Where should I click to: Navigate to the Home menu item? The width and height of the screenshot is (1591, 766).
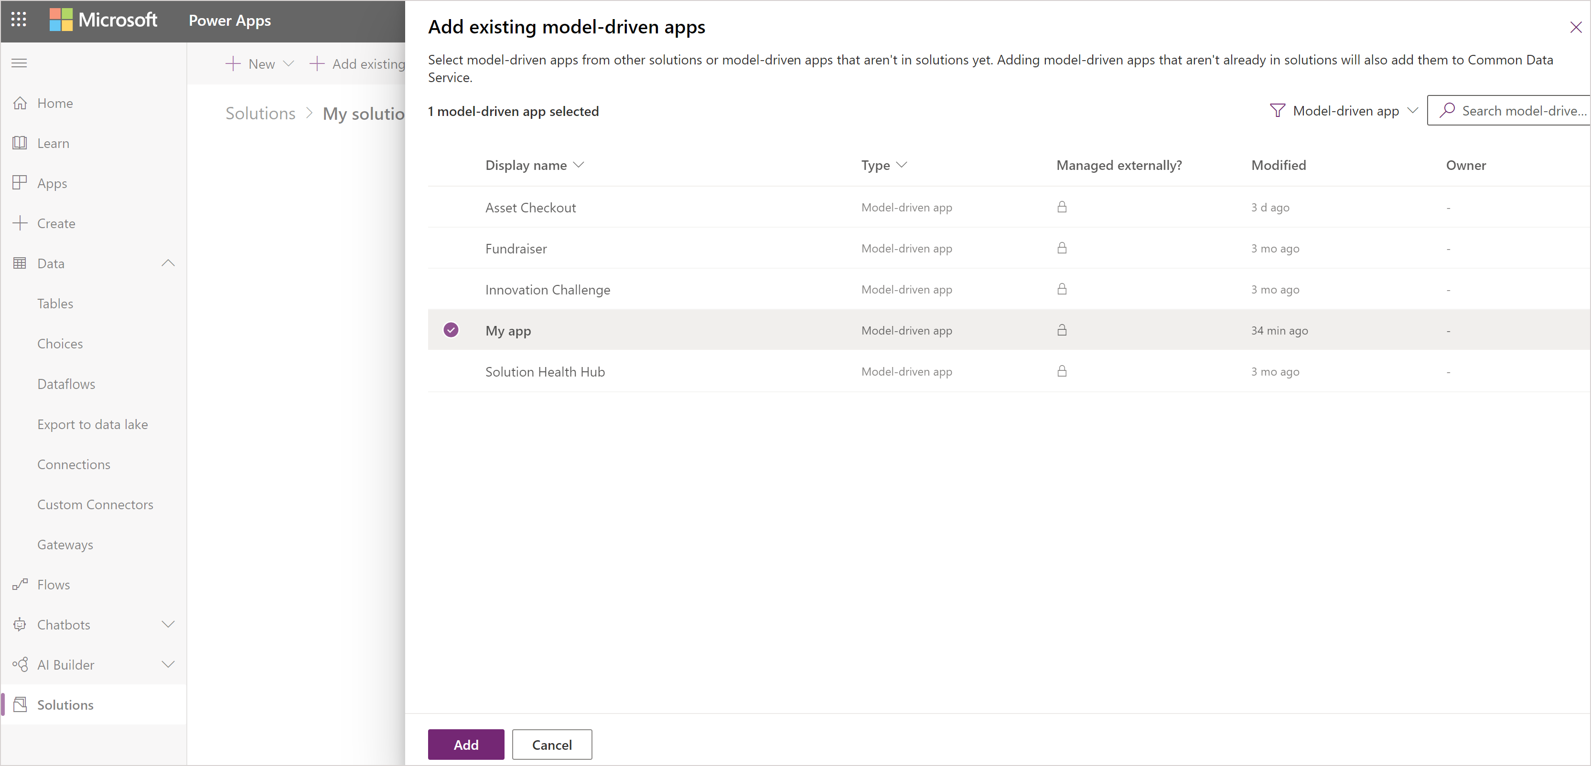[x=53, y=102]
